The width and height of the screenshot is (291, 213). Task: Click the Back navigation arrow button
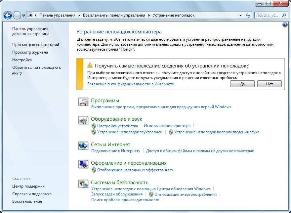8,16
